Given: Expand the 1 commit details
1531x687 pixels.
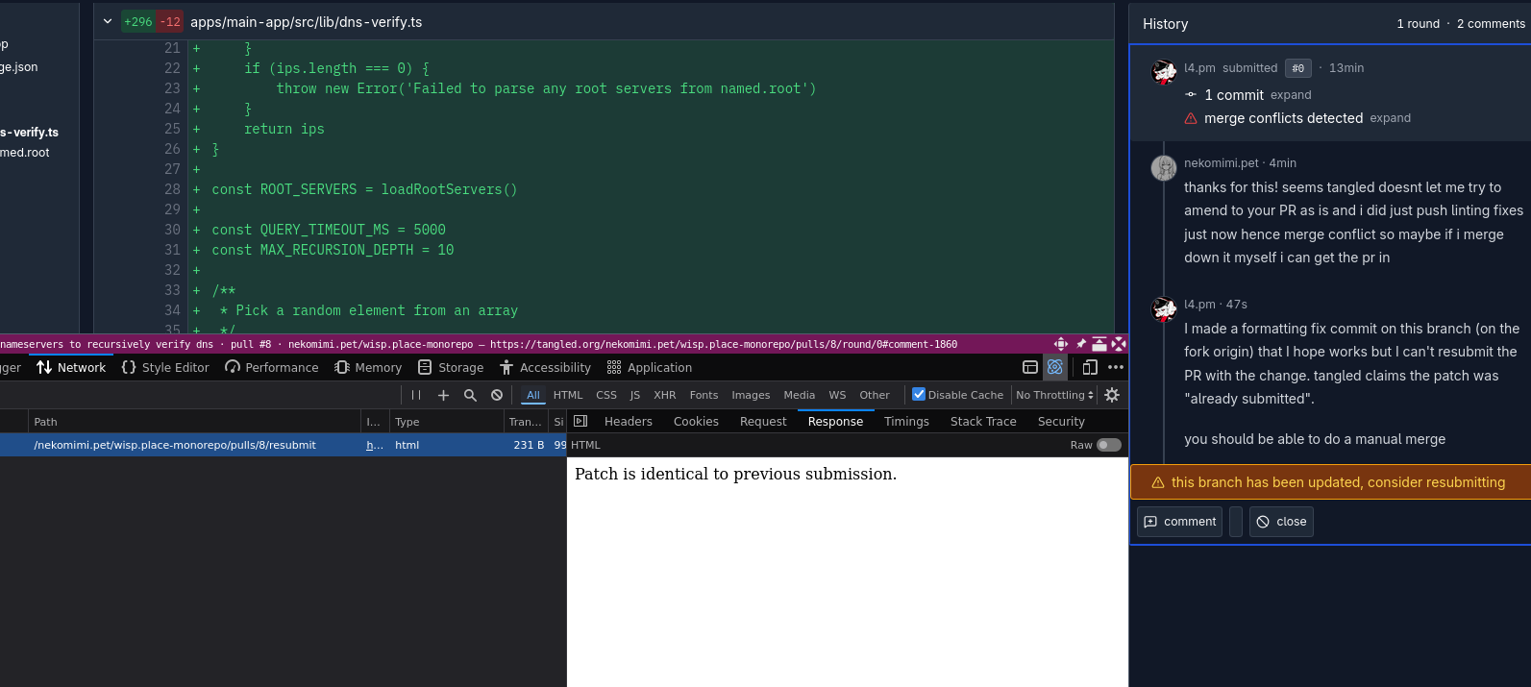Looking at the screenshot, I should tap(1291, 95).
